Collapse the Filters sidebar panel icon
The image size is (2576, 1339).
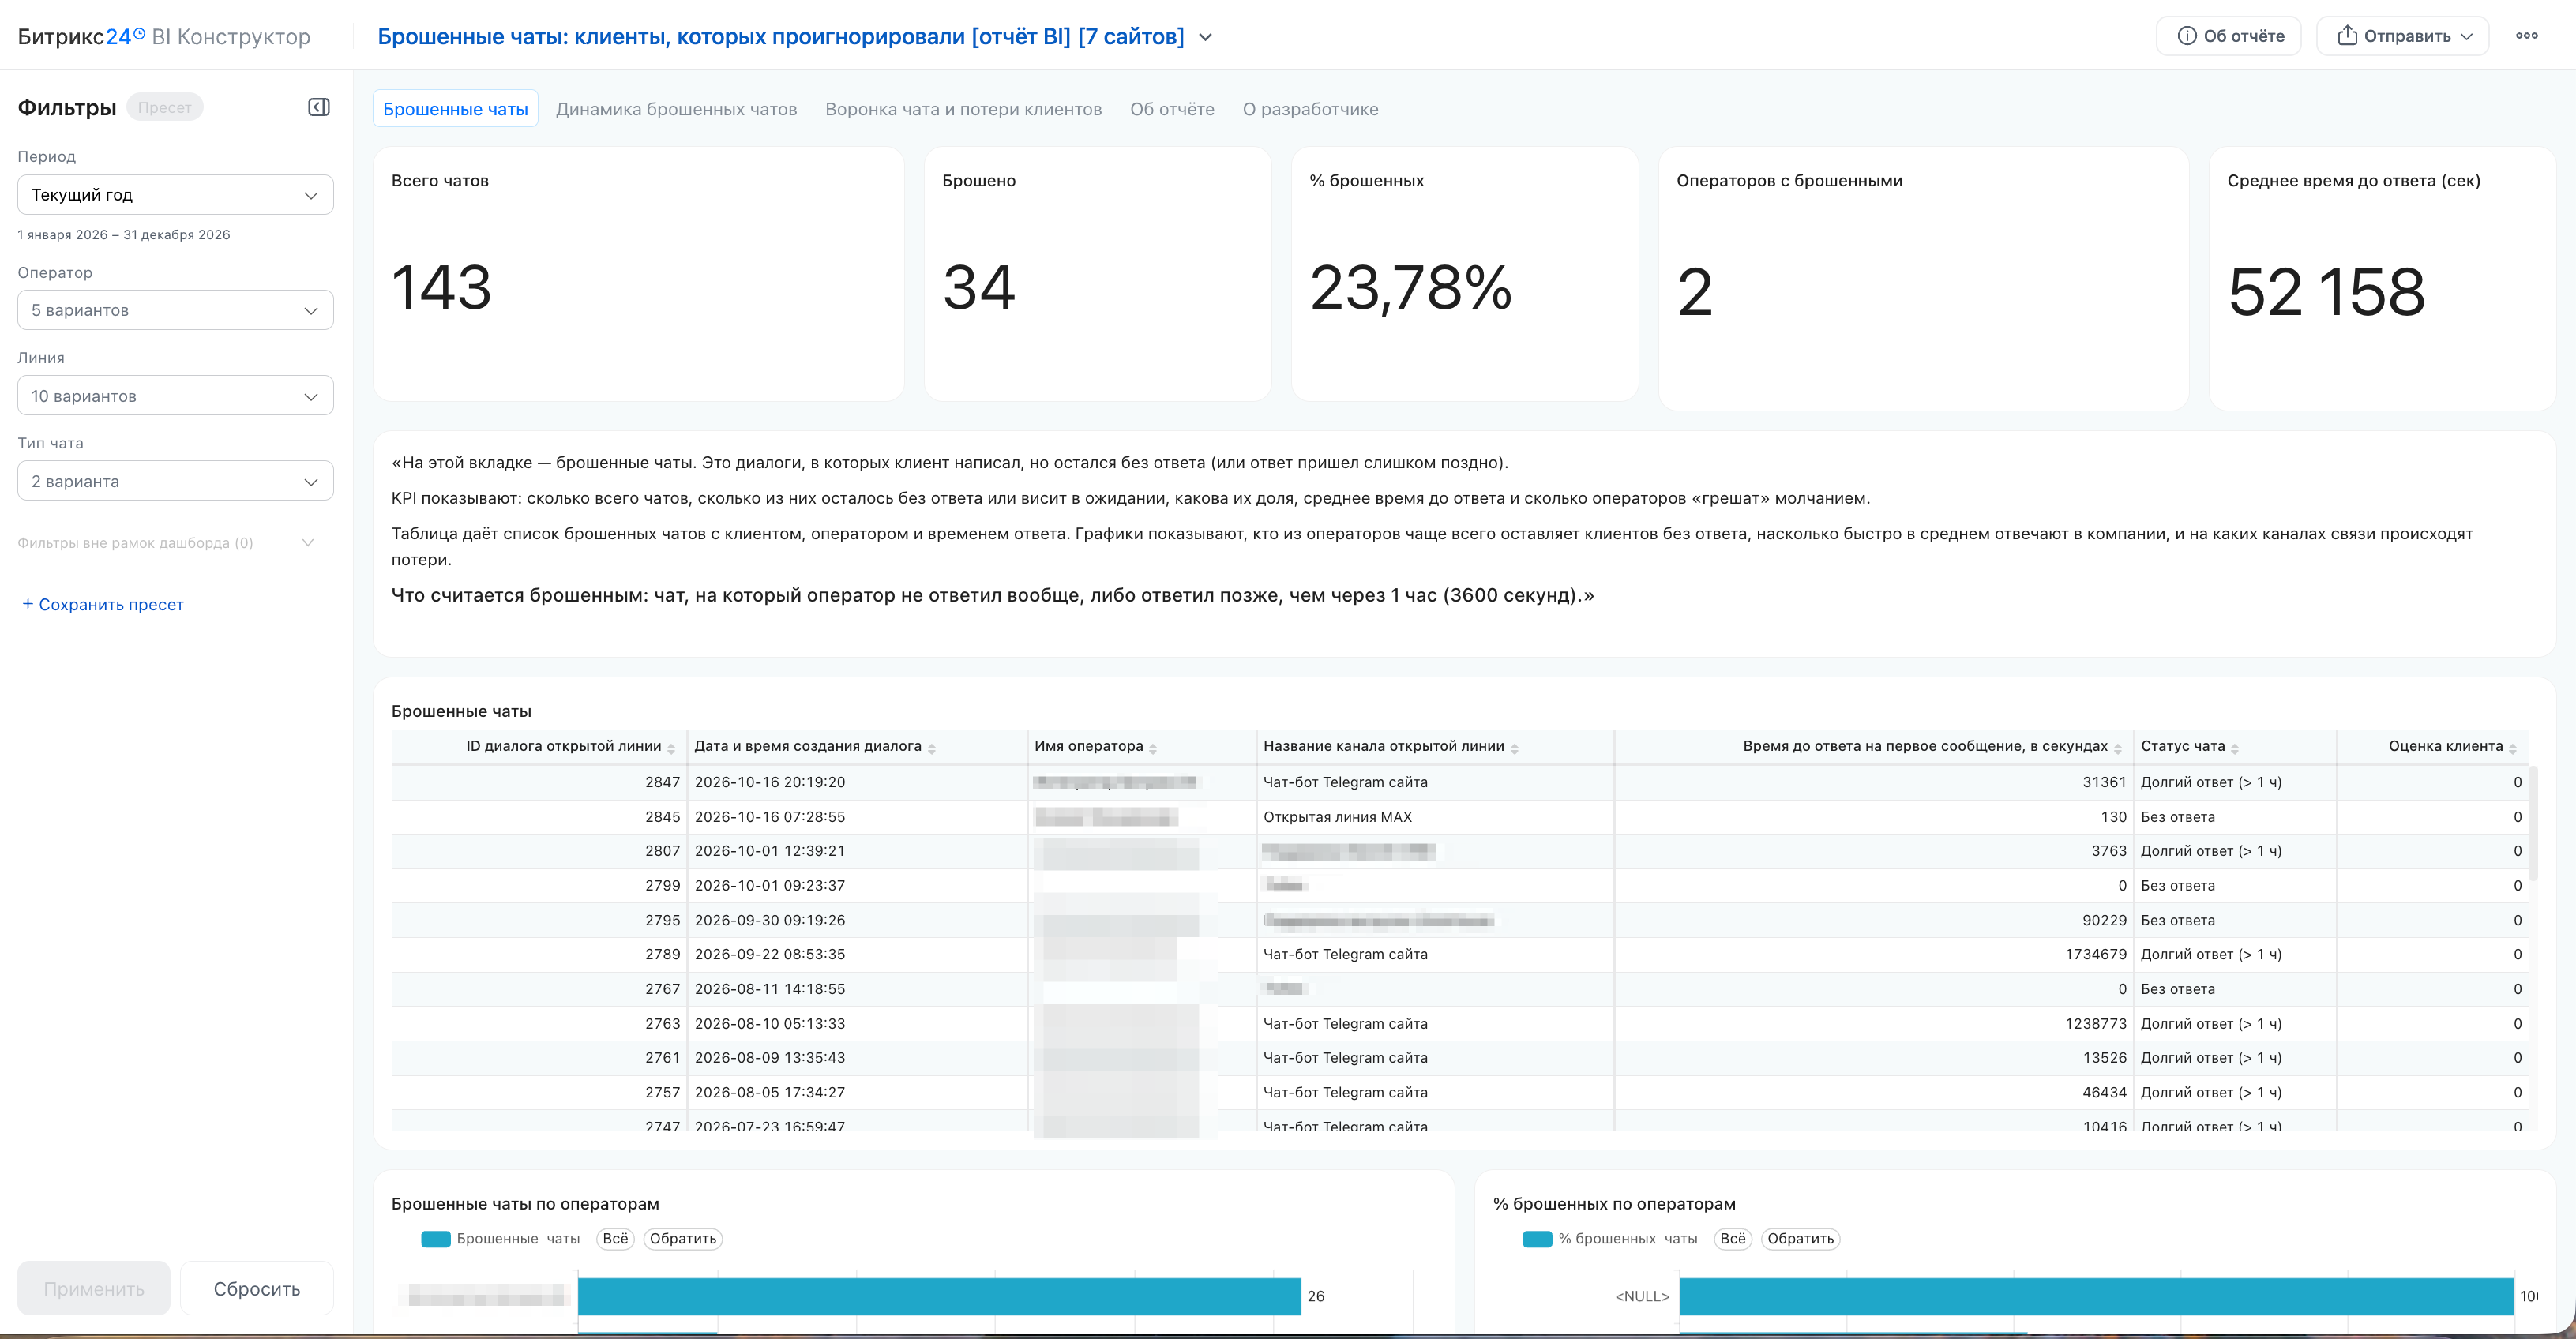[319, 107]
